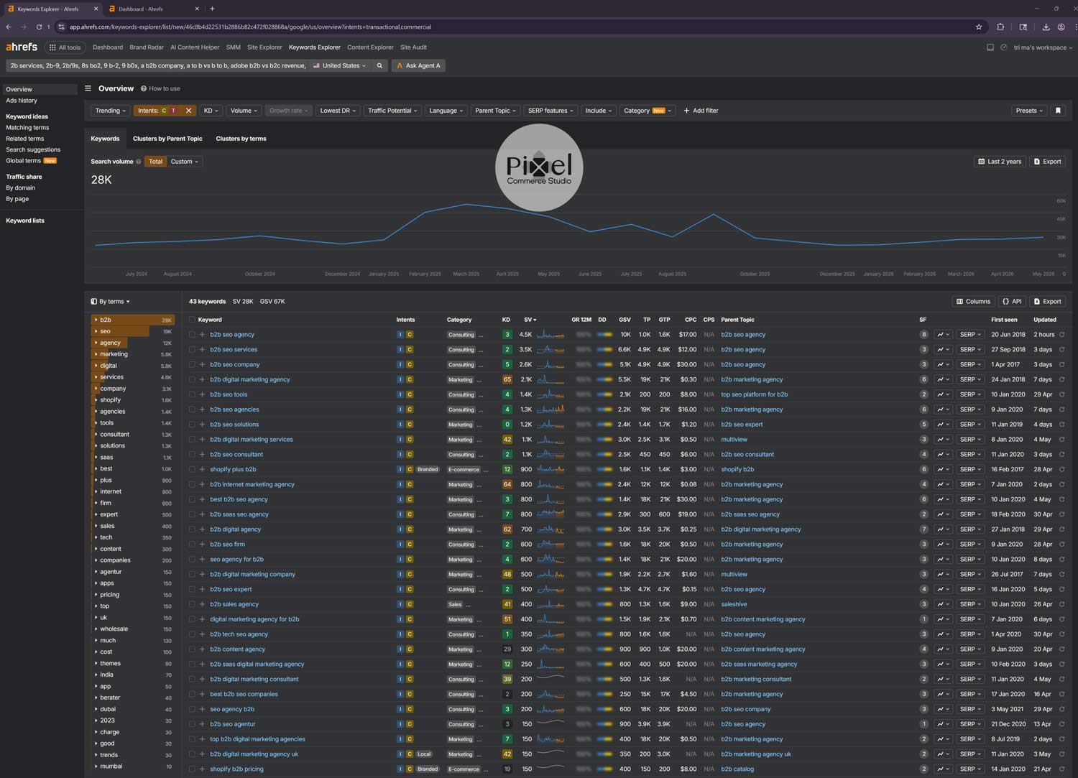This screenshot has height=778, width=1078.
Task: Open the Lowest DR filter dropdown
Action: [338, 111]
